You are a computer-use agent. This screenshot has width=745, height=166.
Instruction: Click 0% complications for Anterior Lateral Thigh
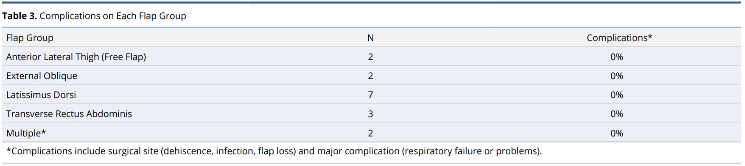coord(617,57)
